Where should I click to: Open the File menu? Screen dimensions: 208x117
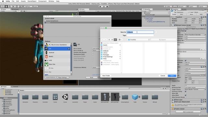click(x=13, y=1)
